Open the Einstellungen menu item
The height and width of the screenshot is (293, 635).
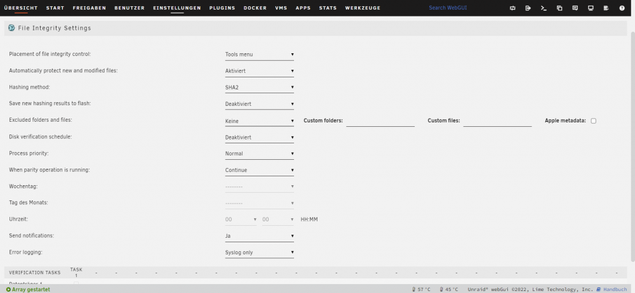pyautogui.click(x=177, y=8)
